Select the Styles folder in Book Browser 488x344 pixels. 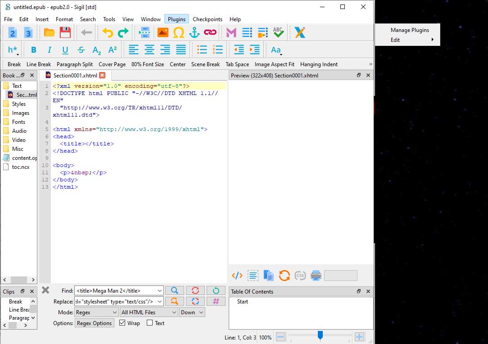[18, 104]
